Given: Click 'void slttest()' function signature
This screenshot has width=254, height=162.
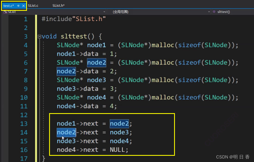Looking at the screenshot, I should click(68, 36).
